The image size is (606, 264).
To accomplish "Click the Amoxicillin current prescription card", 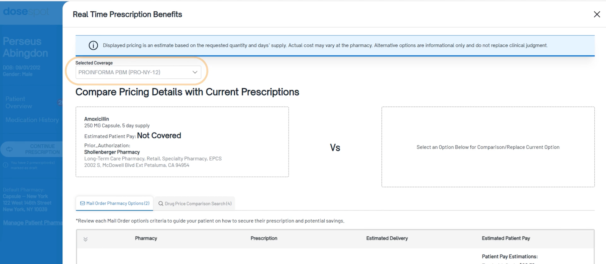I will (182, 142).
